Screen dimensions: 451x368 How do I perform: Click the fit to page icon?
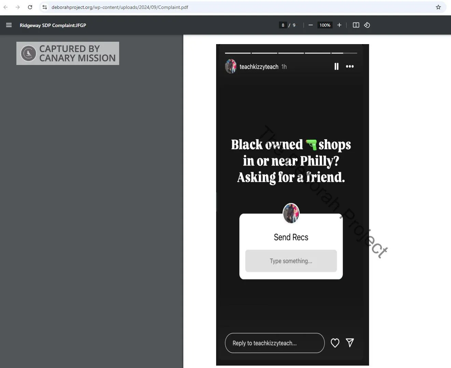(x=356, y=25)
